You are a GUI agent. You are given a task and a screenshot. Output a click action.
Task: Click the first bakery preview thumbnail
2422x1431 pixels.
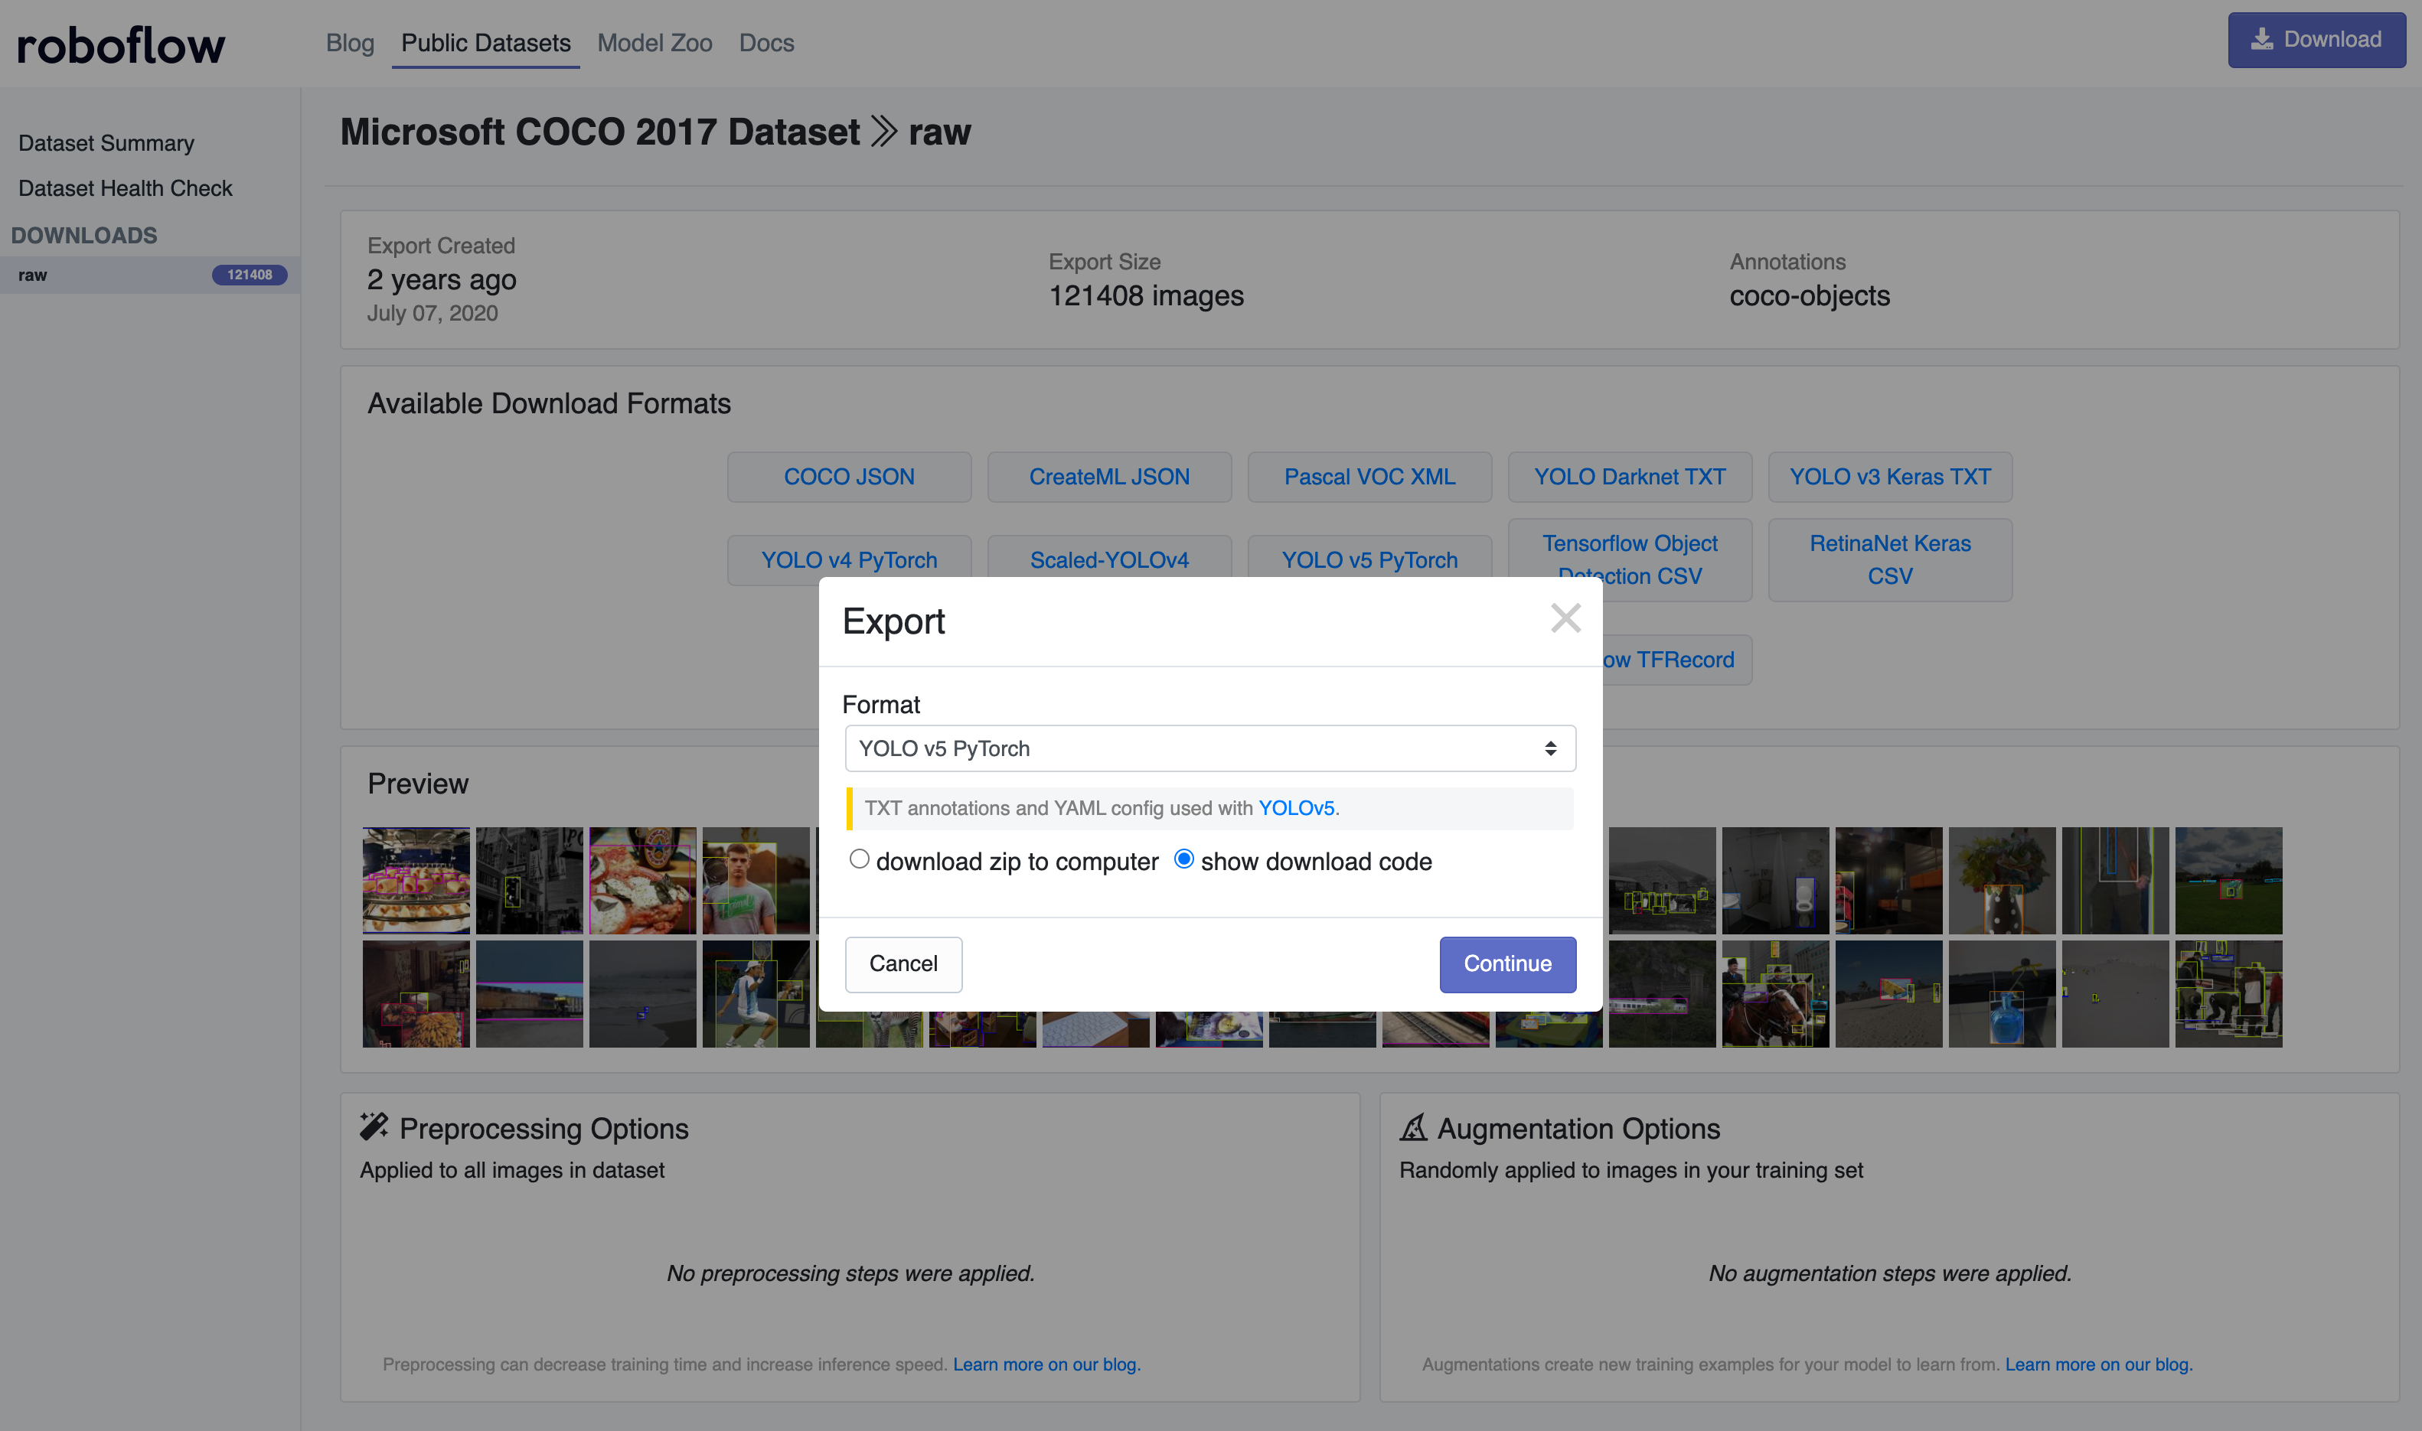416,879
